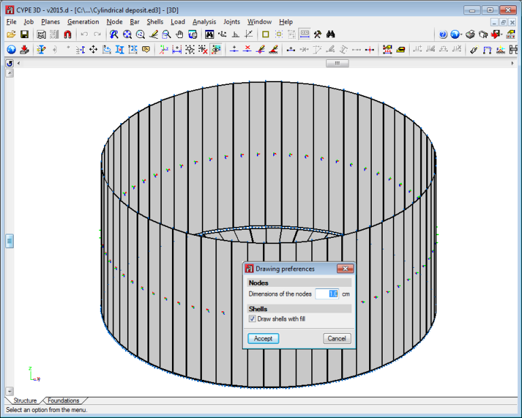
Task: Open the Generation menu
Action: (83, 22)
